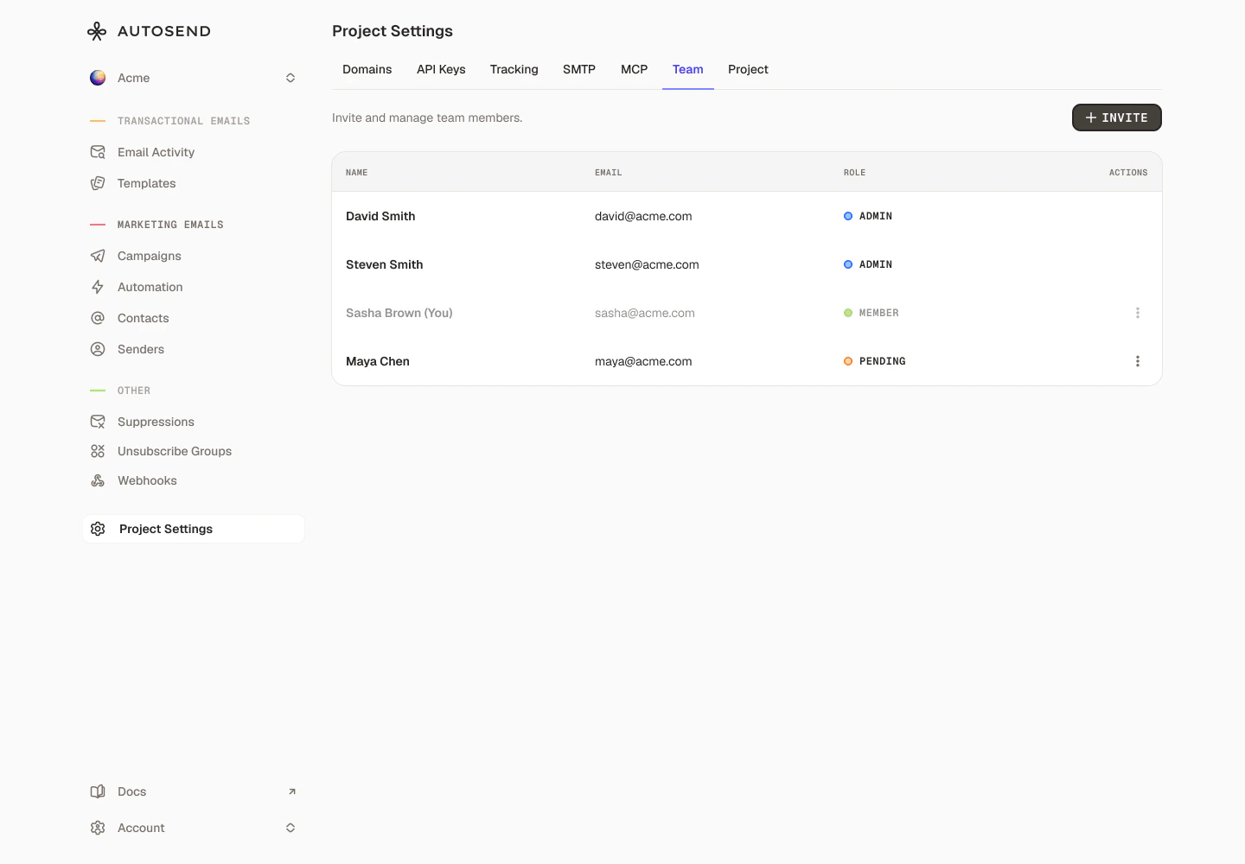Click email steven@acme.com

tap(647, 264)
